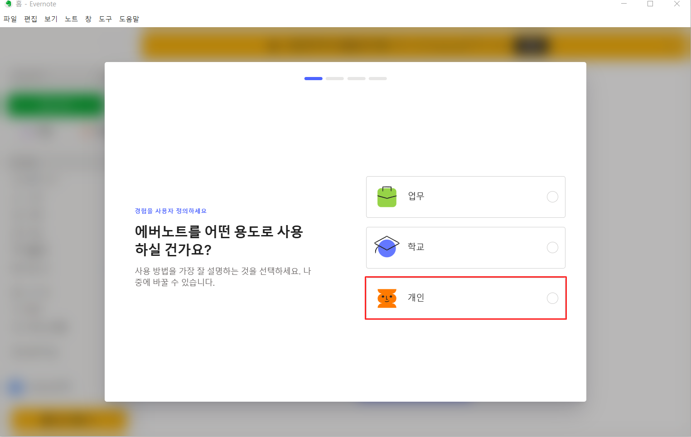Select the 학교 radio button
The width and height of the screenshot is (691, 437).
click(552, 247)
